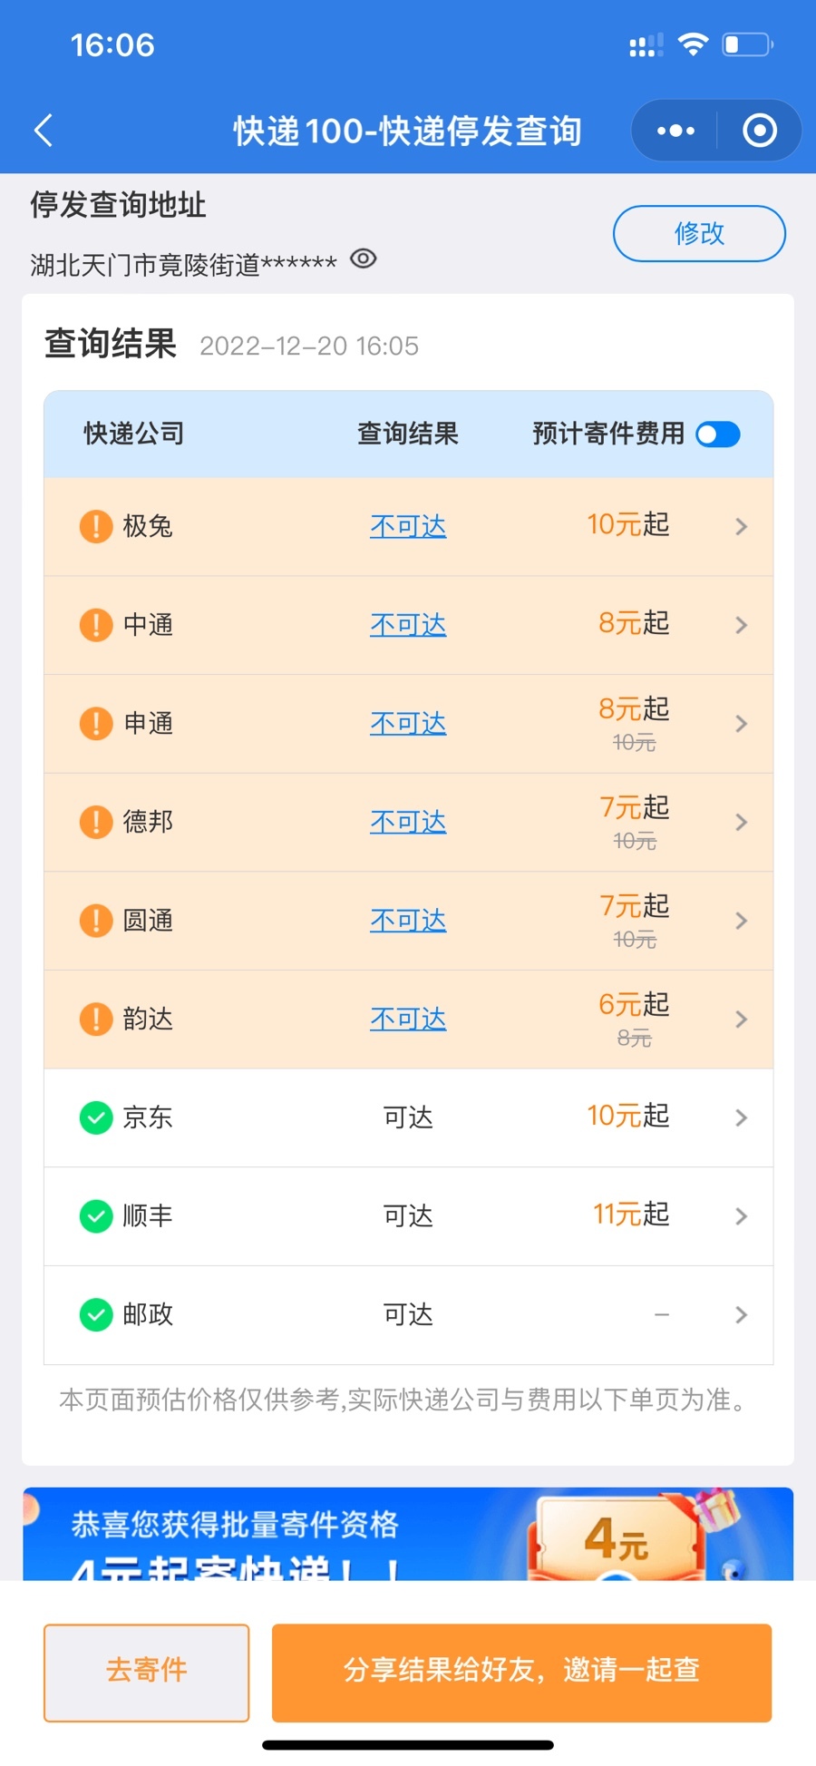Open the three-dot more menu
Viewport: 816px width, 1766px height.
[x=675, y=131]
